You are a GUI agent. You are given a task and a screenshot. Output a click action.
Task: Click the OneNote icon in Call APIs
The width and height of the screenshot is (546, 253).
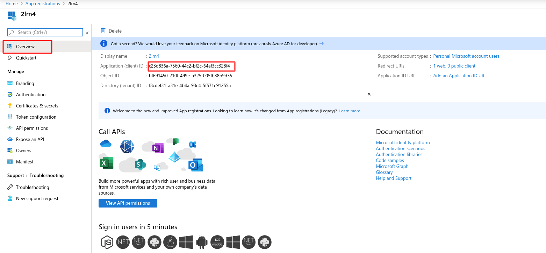coord(158,148)
